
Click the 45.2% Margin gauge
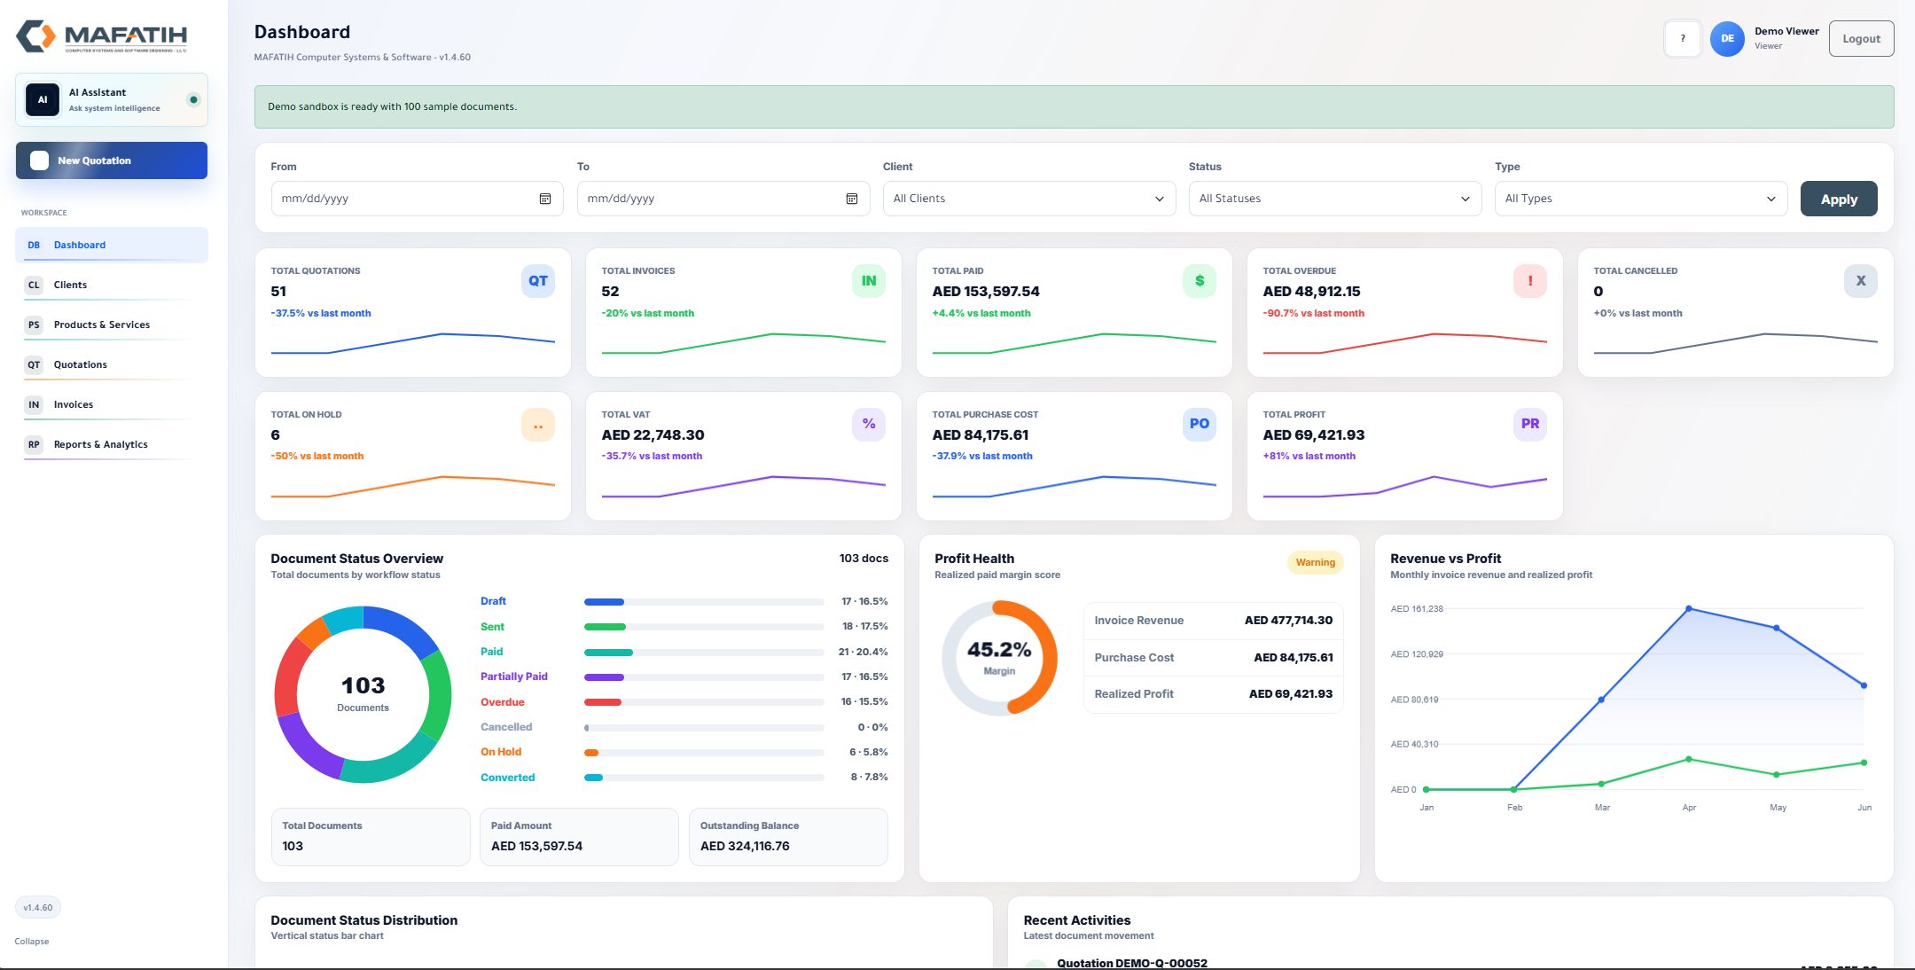[x=999, y=658]
